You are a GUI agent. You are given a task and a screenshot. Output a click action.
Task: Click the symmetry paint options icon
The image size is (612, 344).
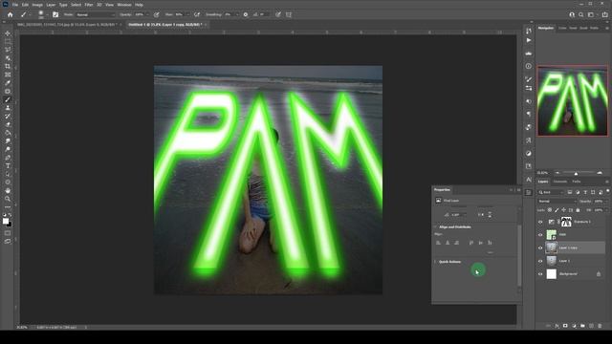[289, 14]
